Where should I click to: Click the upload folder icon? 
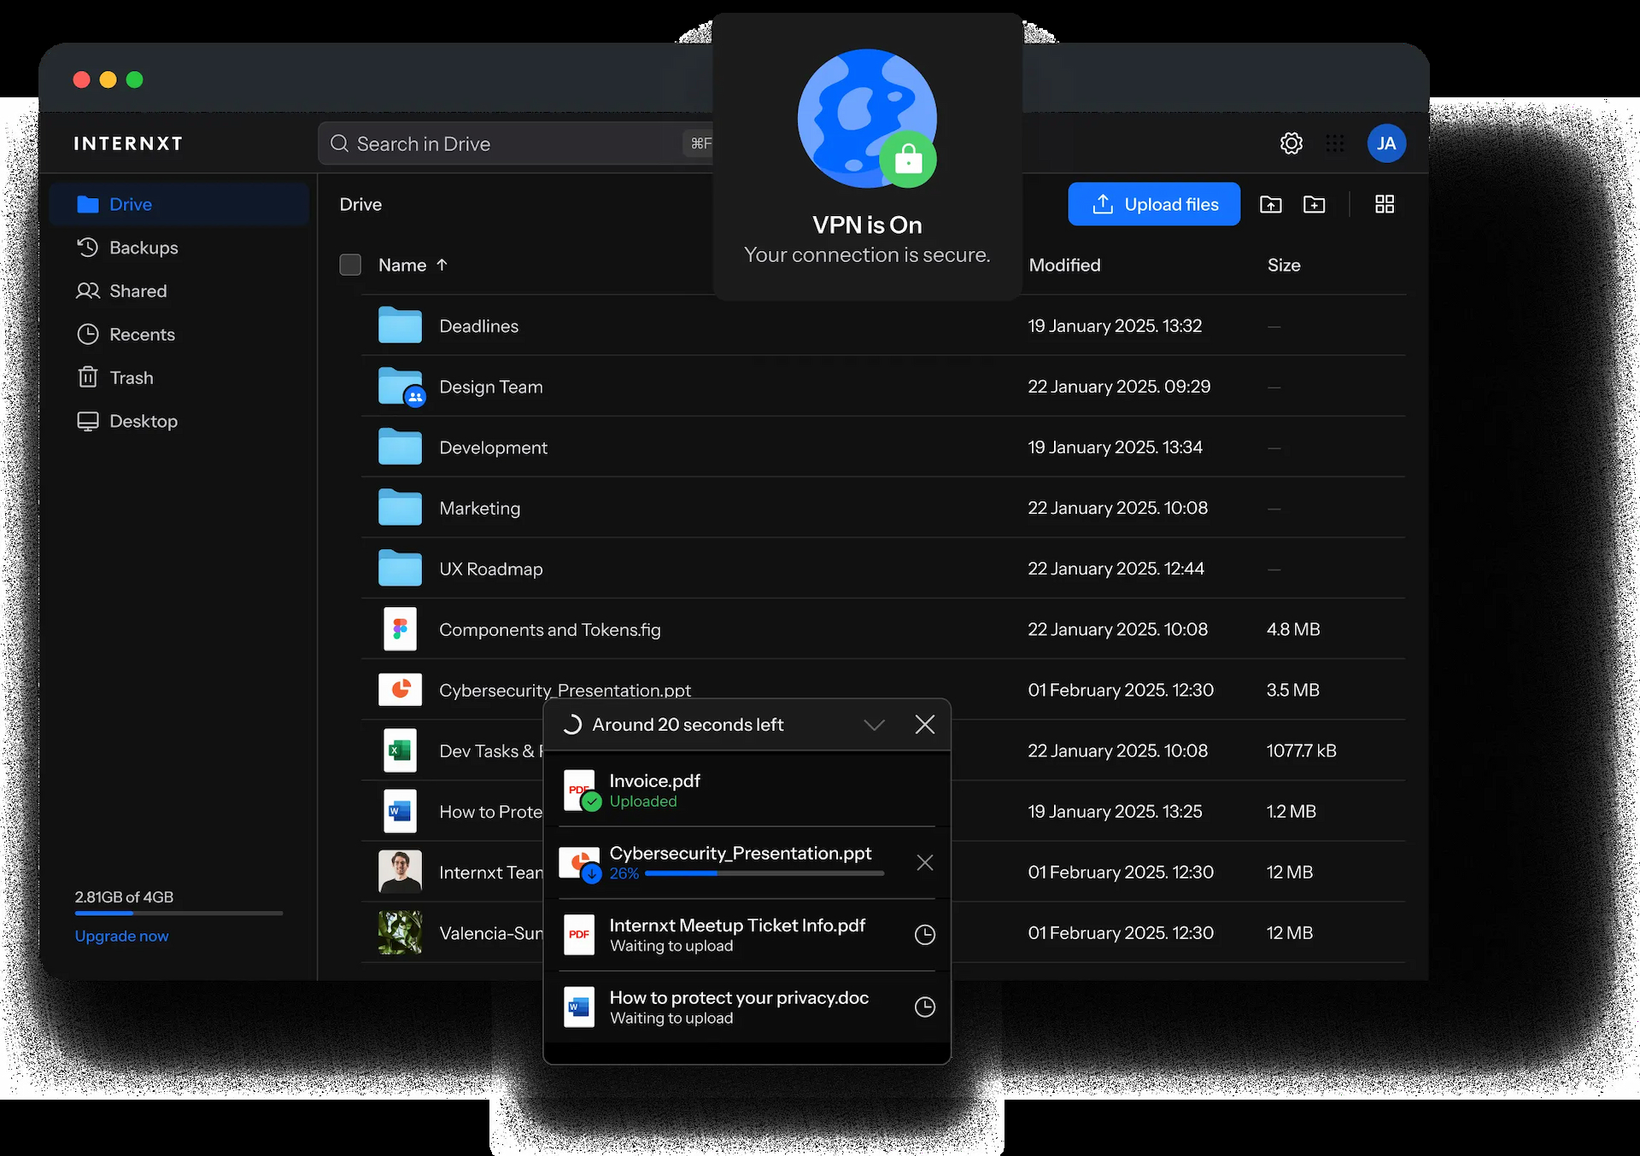(x=1270, y=205)
